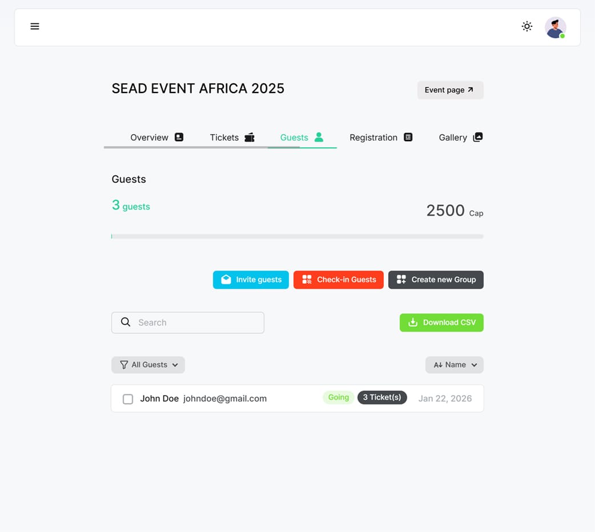
Task: Toggle the Going status badge for John Doe
Action: point(339,397)
